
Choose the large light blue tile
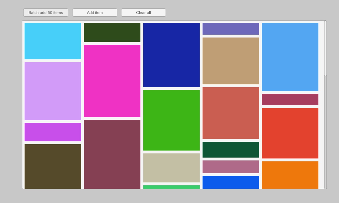tap(290, 57)
